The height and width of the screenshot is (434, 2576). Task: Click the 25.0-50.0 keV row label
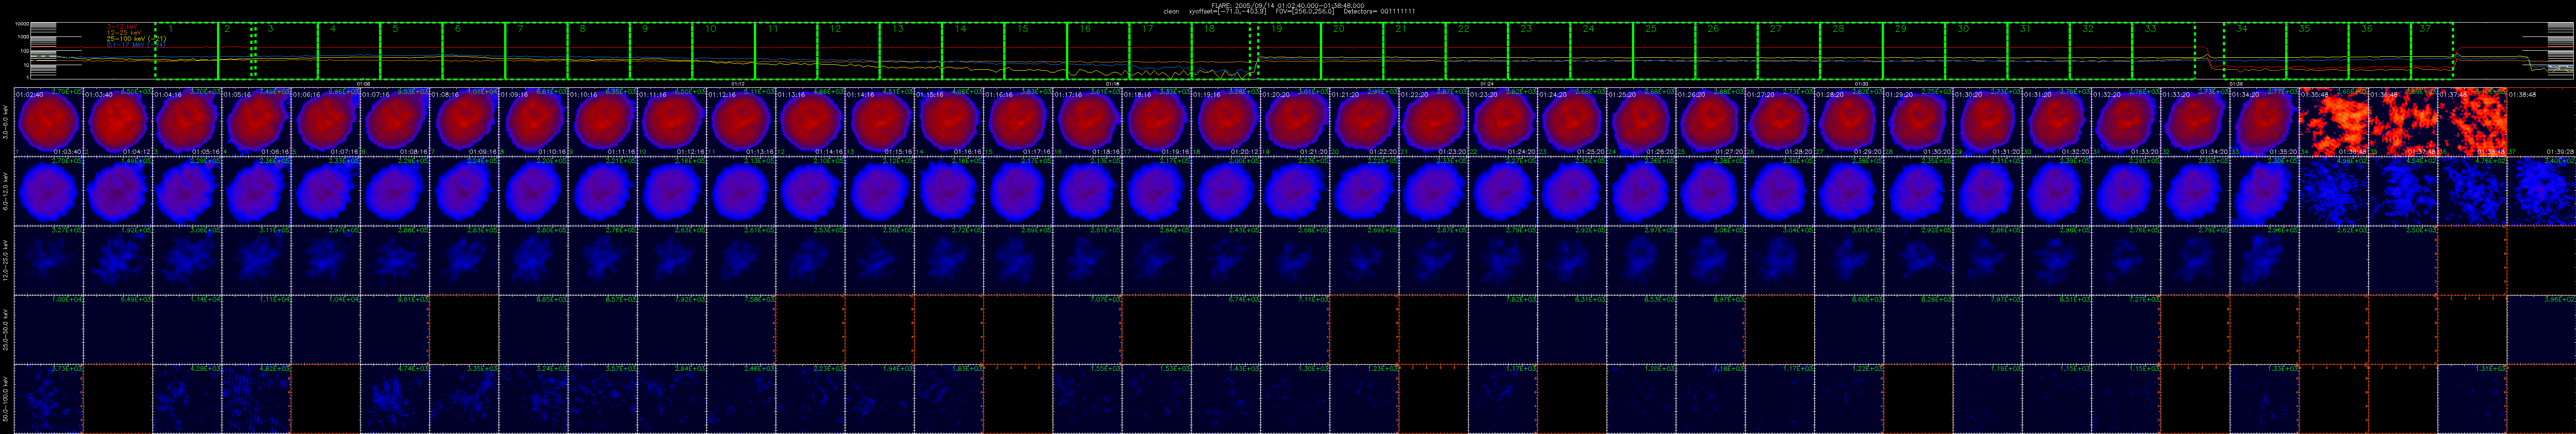[7, 329]
